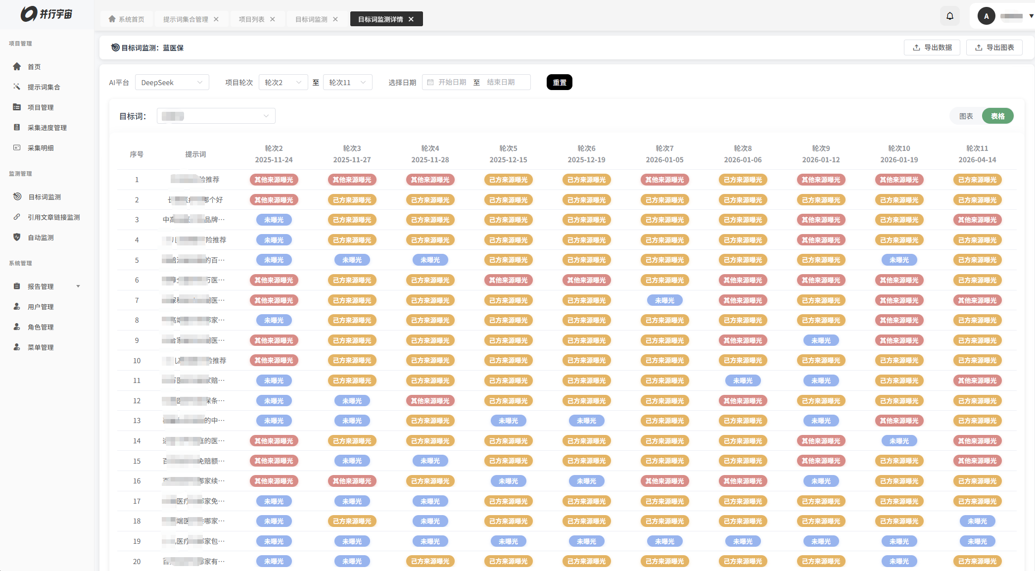Viewport: 1035px width, 571px height.
Task: Click row 3 轮次2 未曝光 tag
Action: (274, 220)
